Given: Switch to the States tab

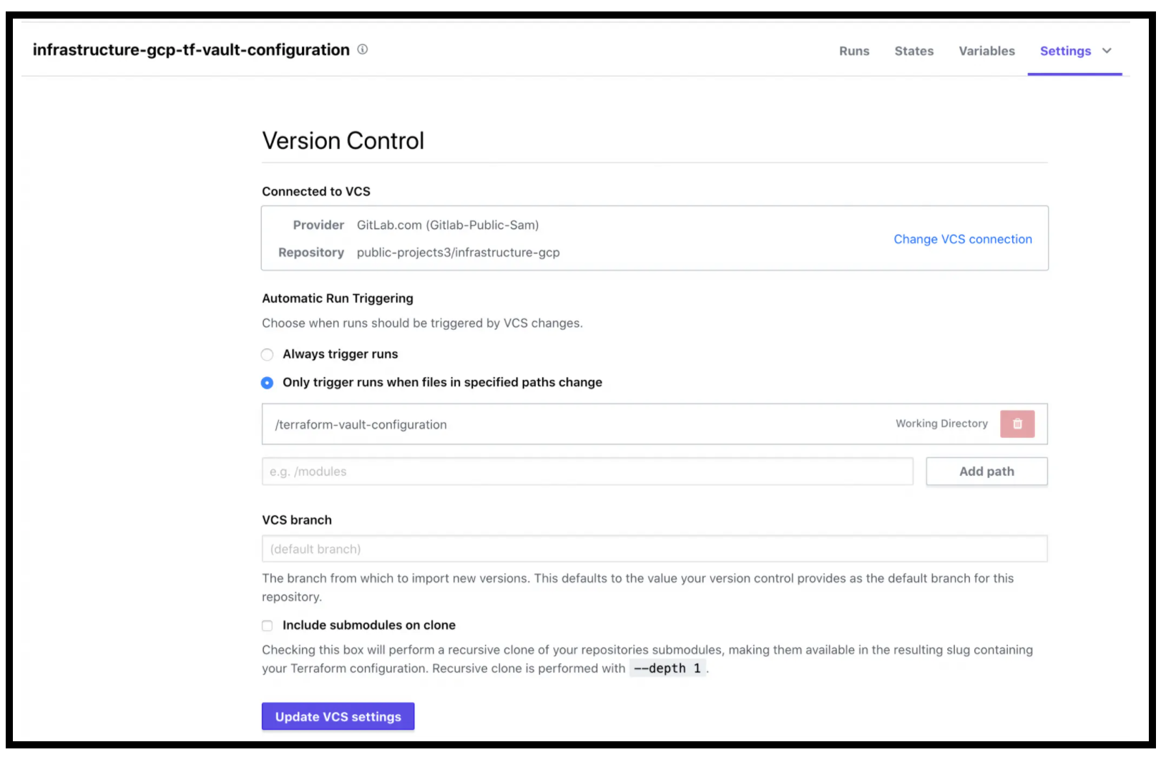Looking at the screenshot, I should pos(913,51).
